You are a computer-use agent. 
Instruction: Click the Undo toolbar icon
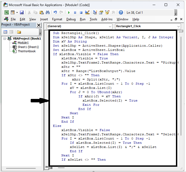[x=55, y=12]
